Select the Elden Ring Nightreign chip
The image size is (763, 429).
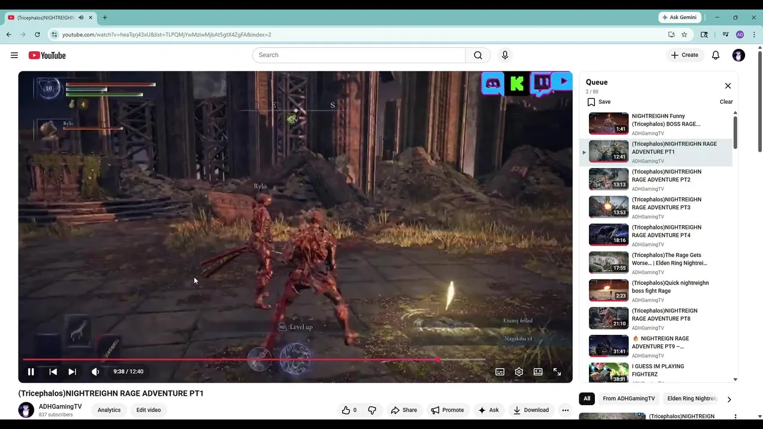point(692,399)
